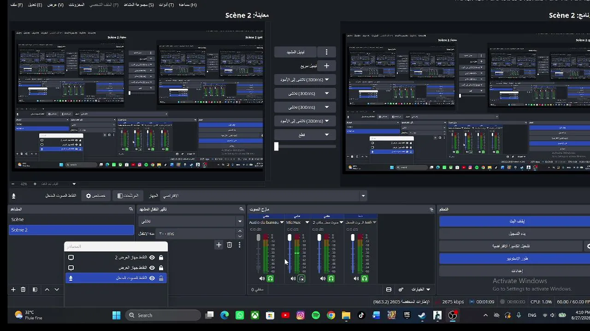Open transition properties vertical dots
The image size is (590, 331).
[x=239, y=245]
